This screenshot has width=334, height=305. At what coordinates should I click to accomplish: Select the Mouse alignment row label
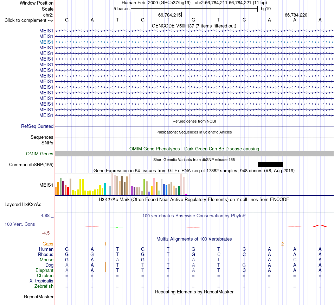click(x=46, y=260)
